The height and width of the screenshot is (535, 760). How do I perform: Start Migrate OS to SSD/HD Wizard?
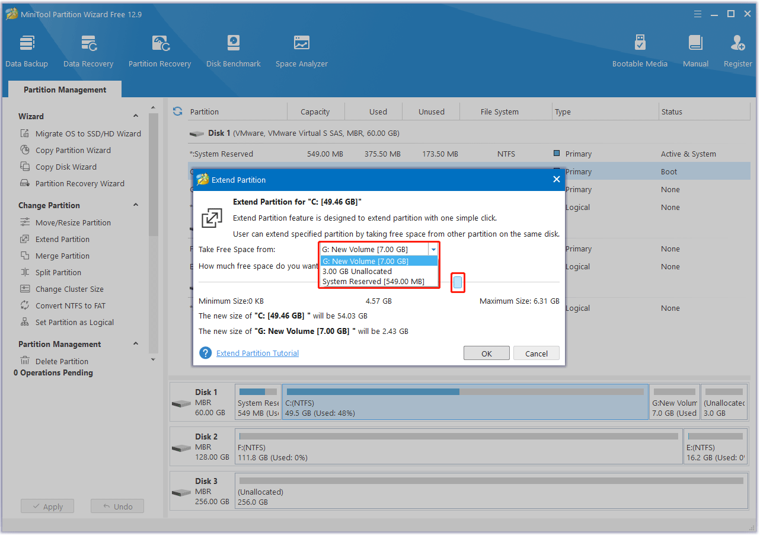81,133
